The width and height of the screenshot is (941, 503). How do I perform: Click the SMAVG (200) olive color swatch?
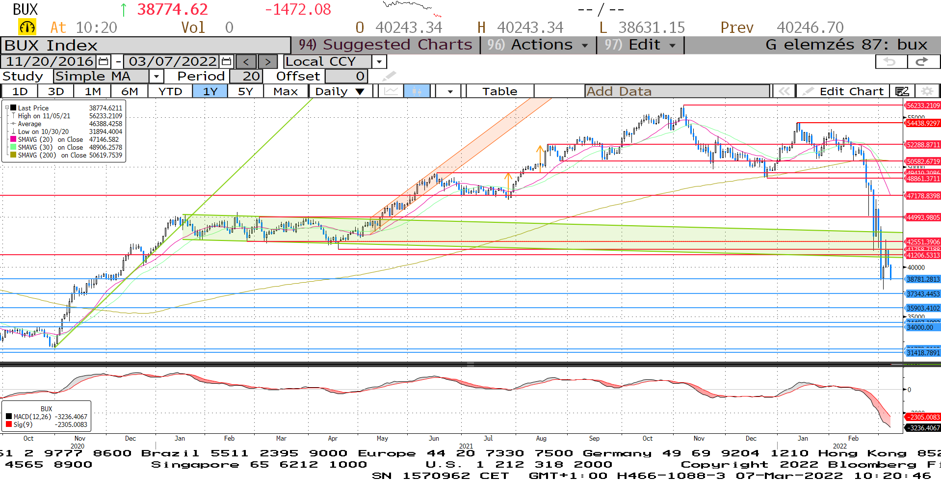(14, 155)
